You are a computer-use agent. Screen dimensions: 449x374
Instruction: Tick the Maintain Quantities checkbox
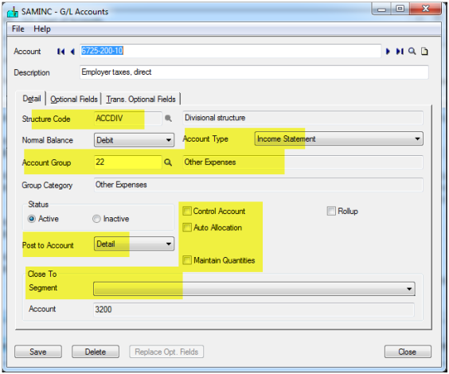coord(187,260)
